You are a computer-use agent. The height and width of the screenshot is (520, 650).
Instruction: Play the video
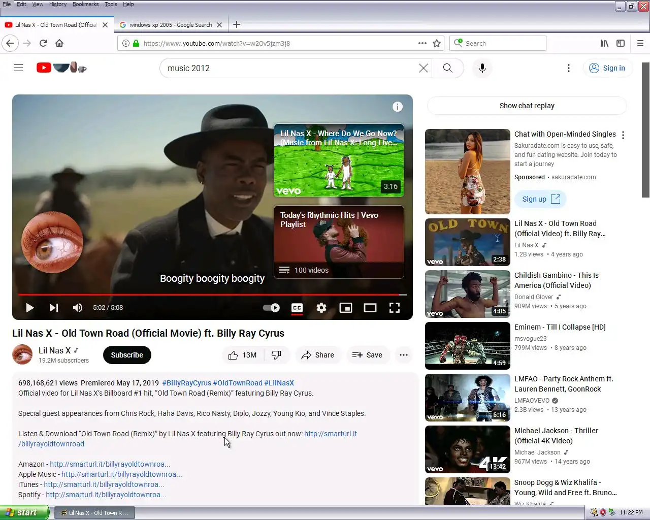pyautogui.click(x=29, y=308)
